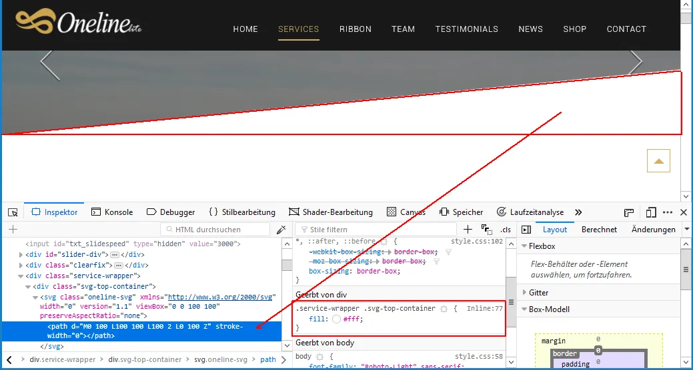Click filter icon next to -webkit-box-sizing property
Viewport: 693px width, 370px height.
pos(448,252)
